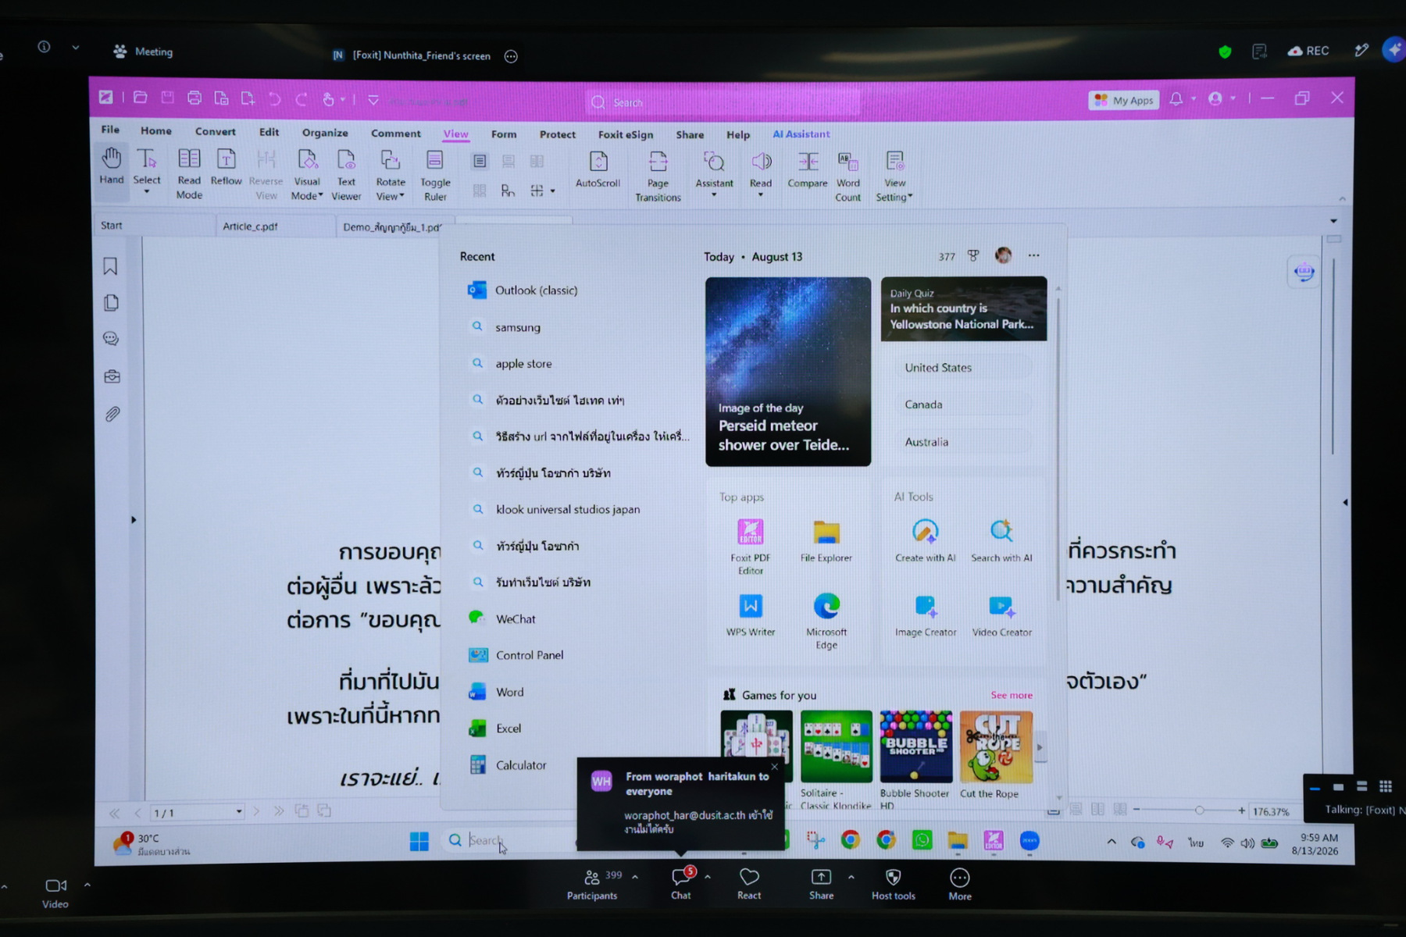Launch the Compare documents tool
The height and width of the screenshot is (937, 1406).
(x=808, y=169)
